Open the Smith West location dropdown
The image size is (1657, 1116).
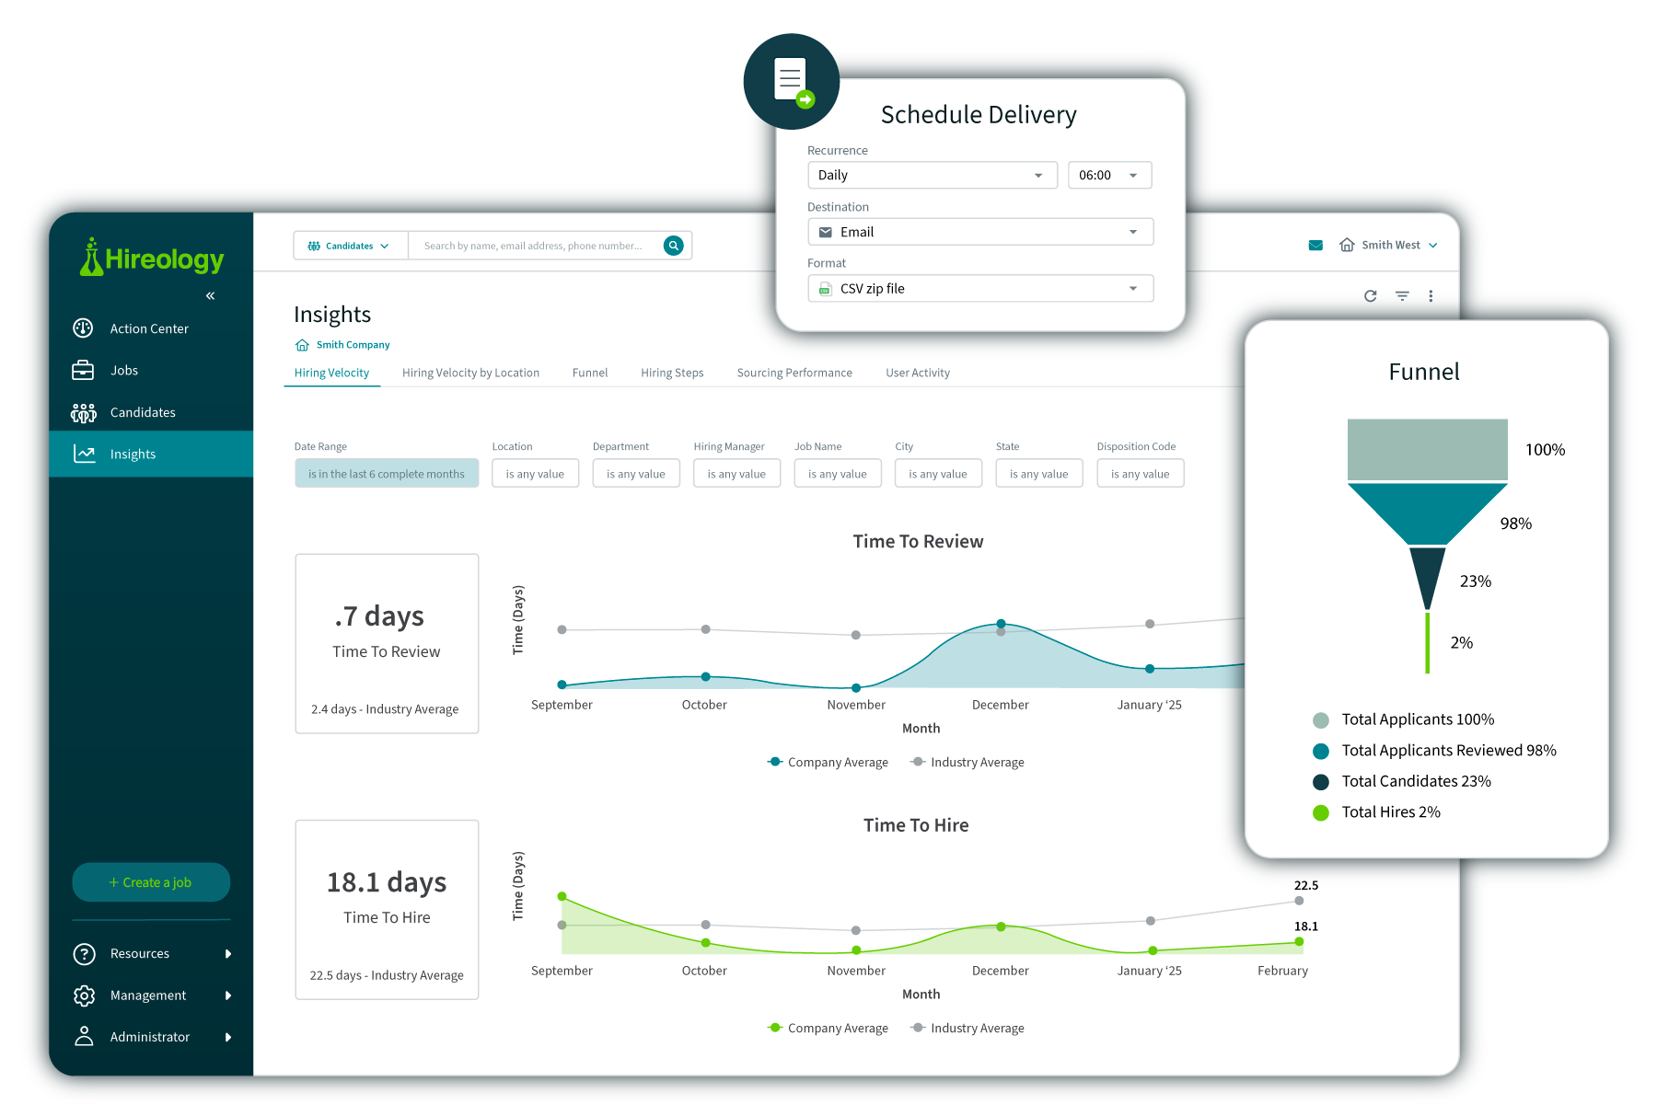pos(1389,246)
